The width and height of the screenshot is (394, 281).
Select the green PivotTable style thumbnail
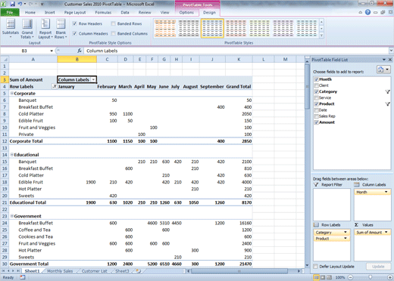259,28
